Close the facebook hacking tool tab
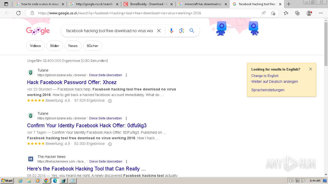The height and width of the screenshot is (184, 328). point(280,4)
